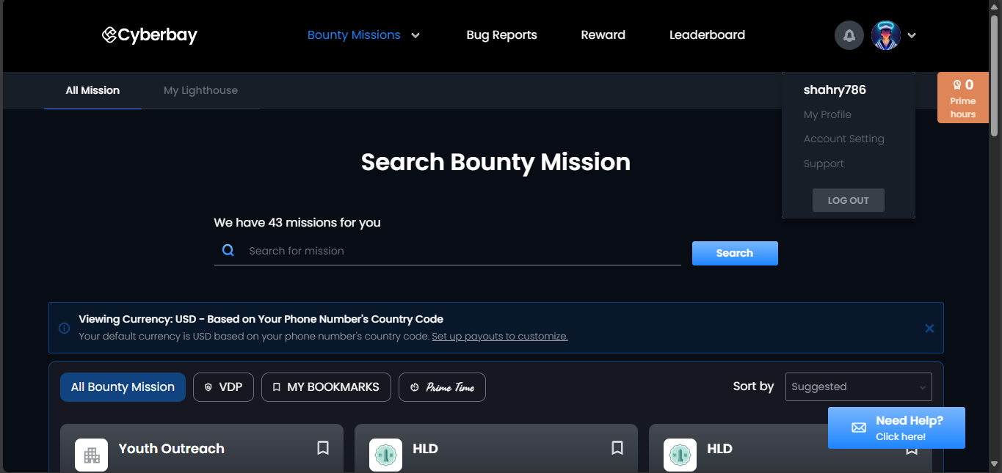This screenshot has width=1002, height=473.
Task: Go to Bug Reports
Action: (501, 34)
